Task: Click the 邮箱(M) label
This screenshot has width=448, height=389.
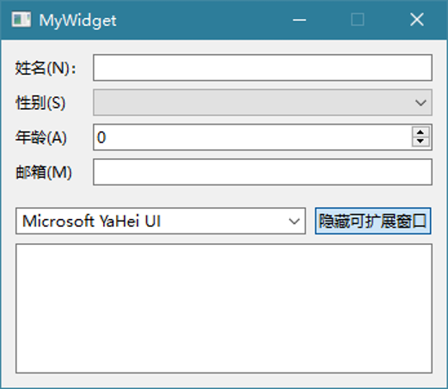Action: click(44, 173)
